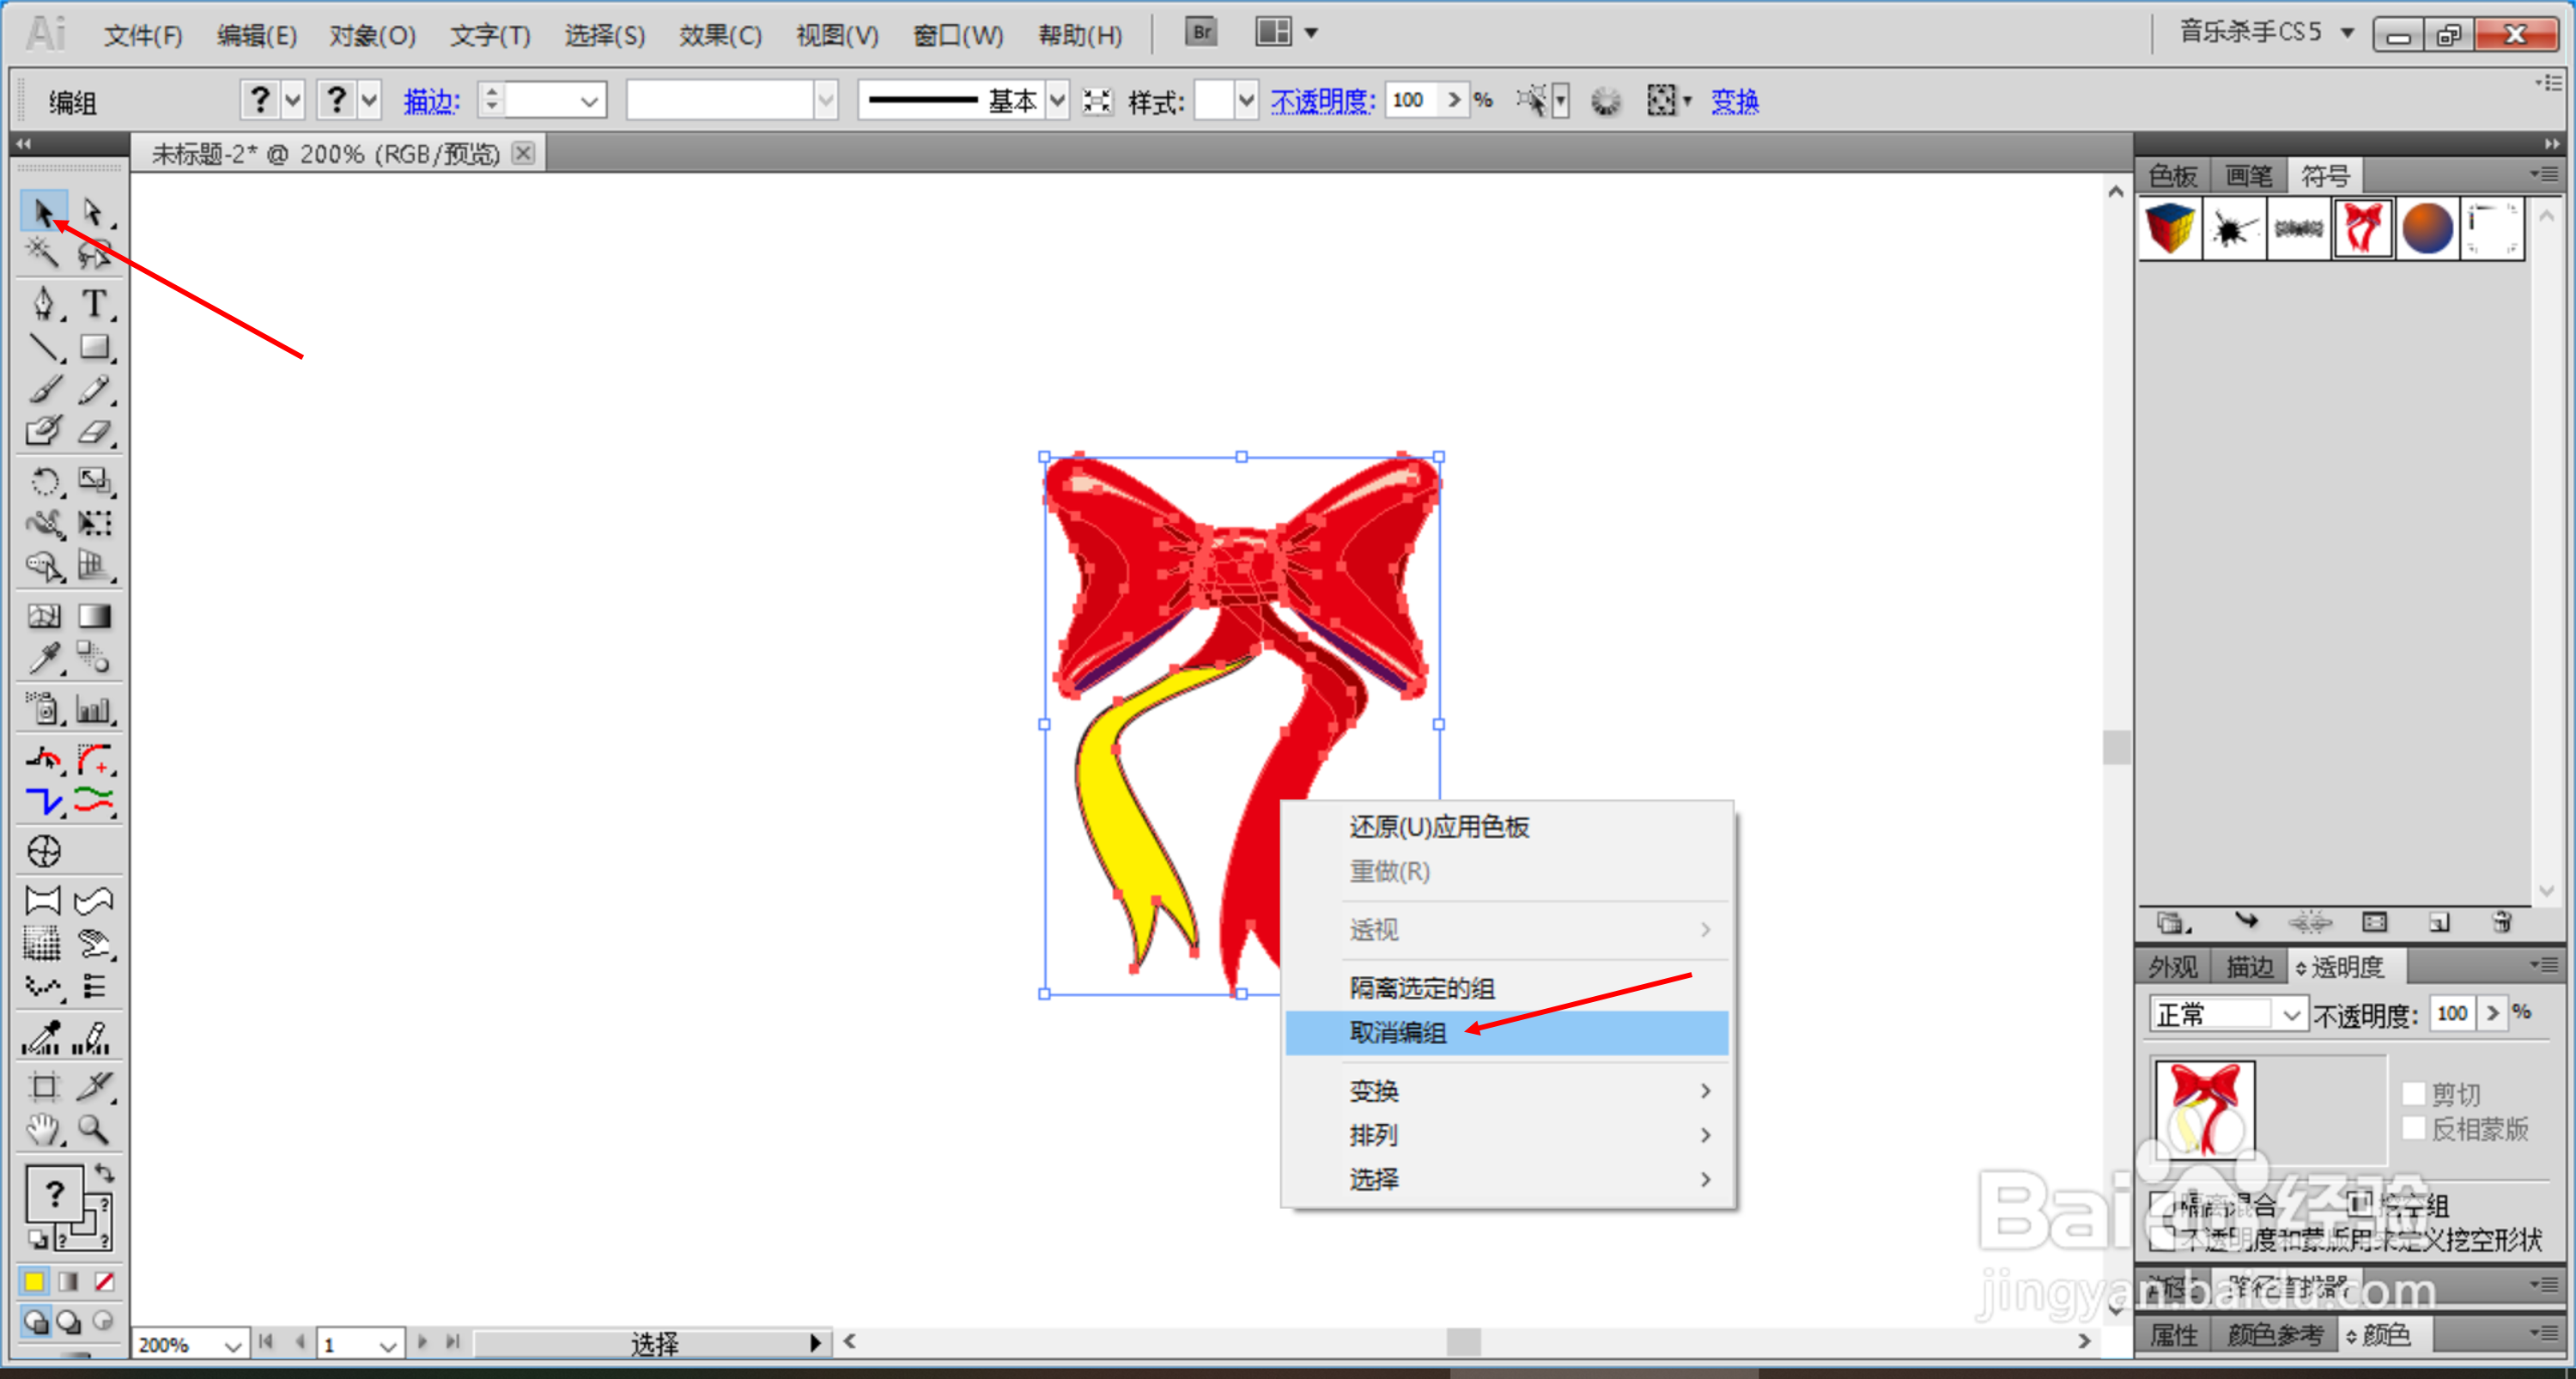Select the Rotate tool
This screenshot has height=1379, width=2576.
(x=43, y=481)
